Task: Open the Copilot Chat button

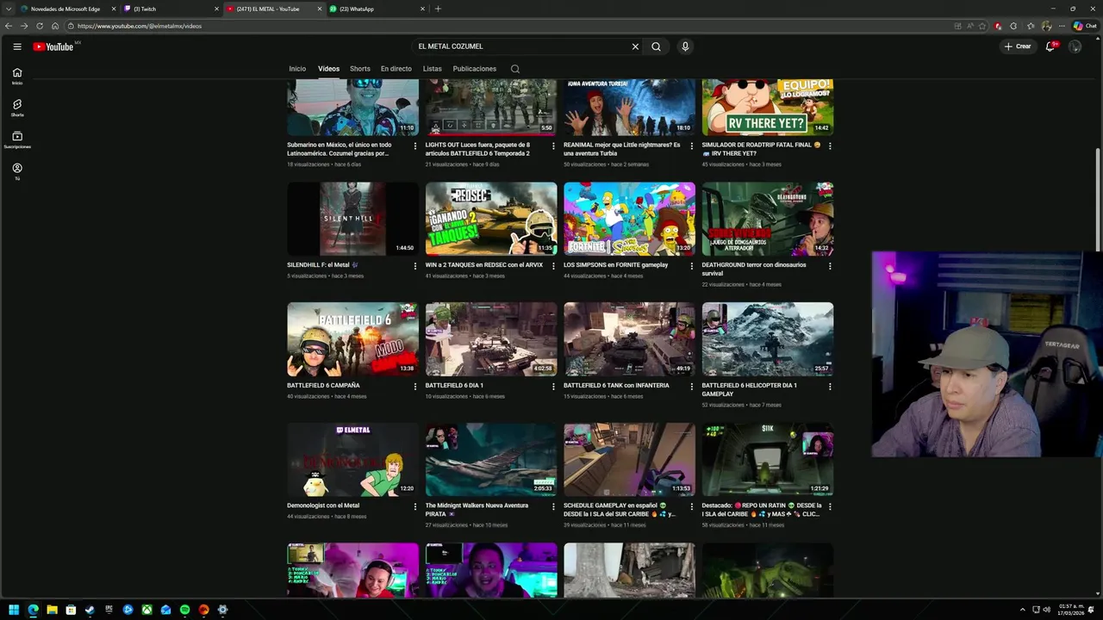Action: pos(1084,26)
